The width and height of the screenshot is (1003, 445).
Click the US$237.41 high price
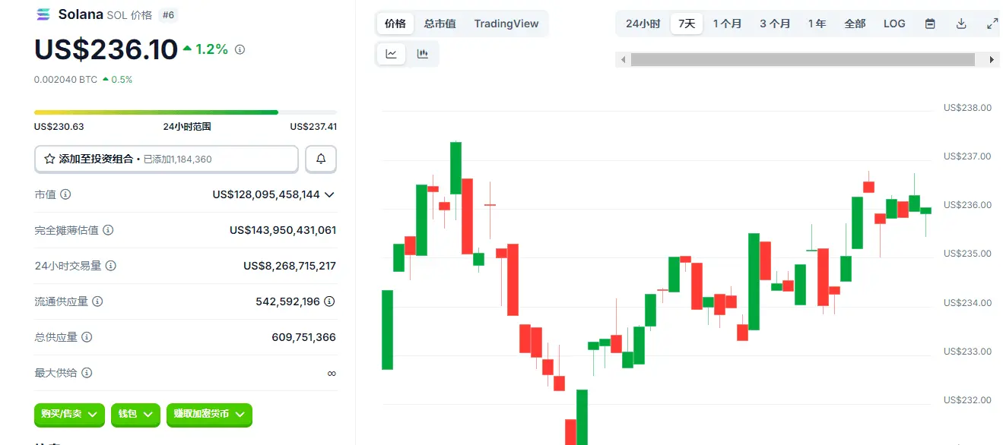[313, 126]
